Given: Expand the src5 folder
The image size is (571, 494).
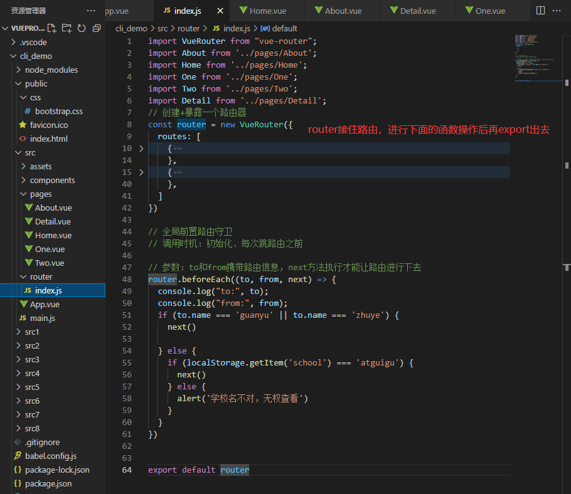Looking at the screenshot, I should pos(19,387).
